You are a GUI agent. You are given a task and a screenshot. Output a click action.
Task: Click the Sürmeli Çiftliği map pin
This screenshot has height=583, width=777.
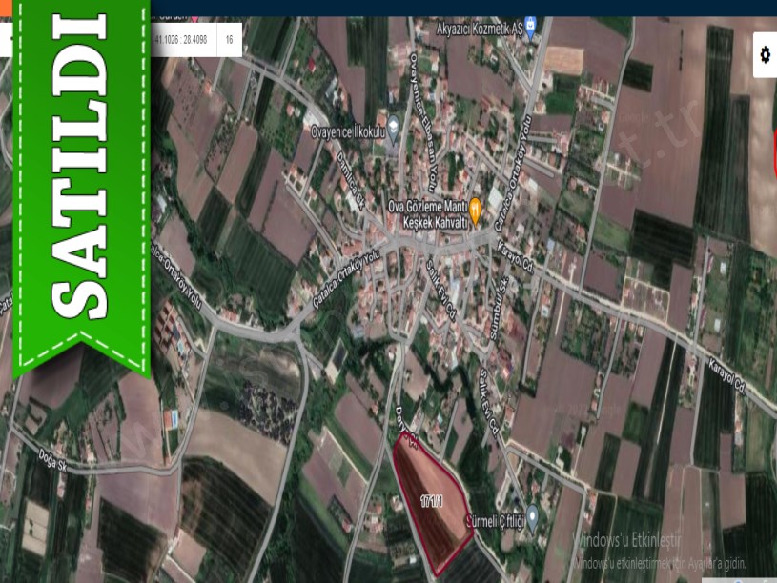tap(533, 515)
